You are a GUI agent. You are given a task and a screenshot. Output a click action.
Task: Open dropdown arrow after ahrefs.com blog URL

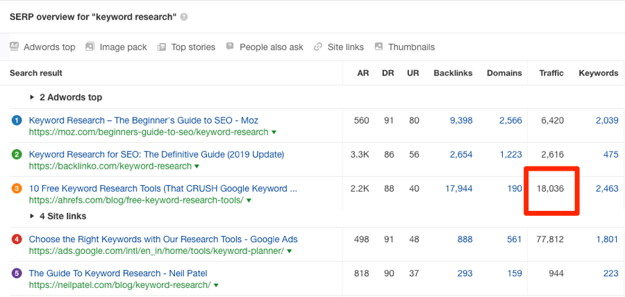click(249, 201)
